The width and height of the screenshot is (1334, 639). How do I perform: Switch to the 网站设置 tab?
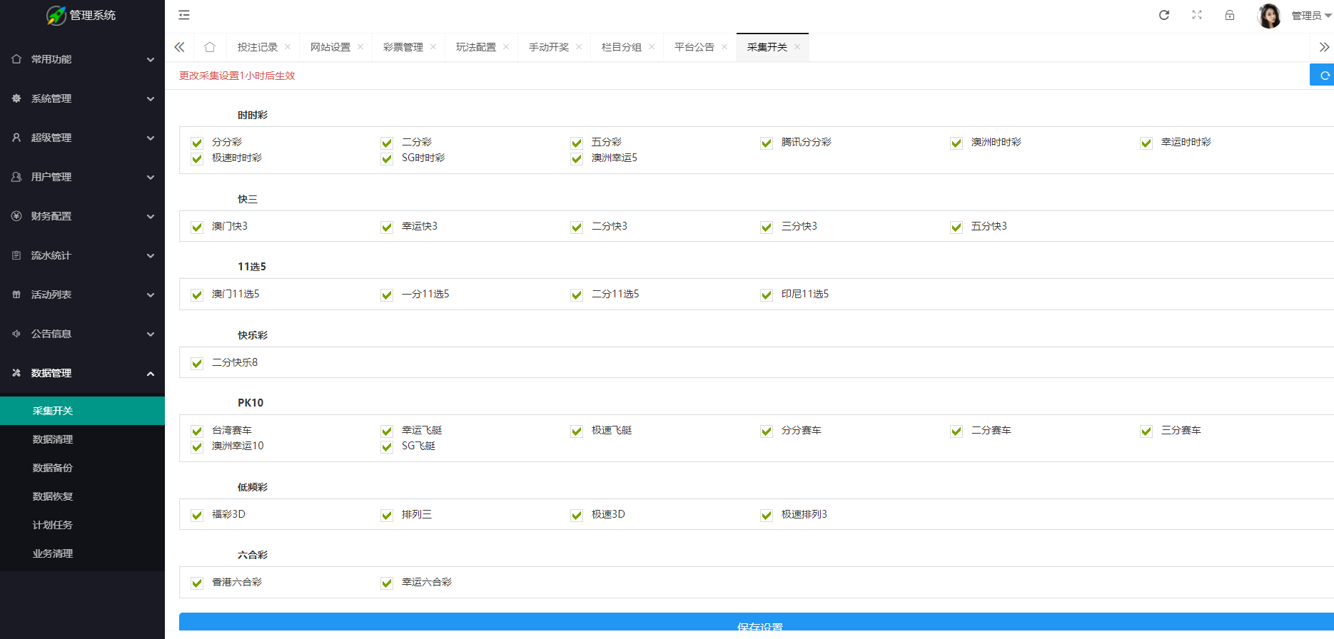pos(330,47)
